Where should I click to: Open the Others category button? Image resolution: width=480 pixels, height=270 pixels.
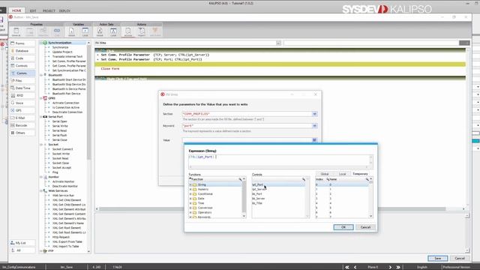pos(22,133)
